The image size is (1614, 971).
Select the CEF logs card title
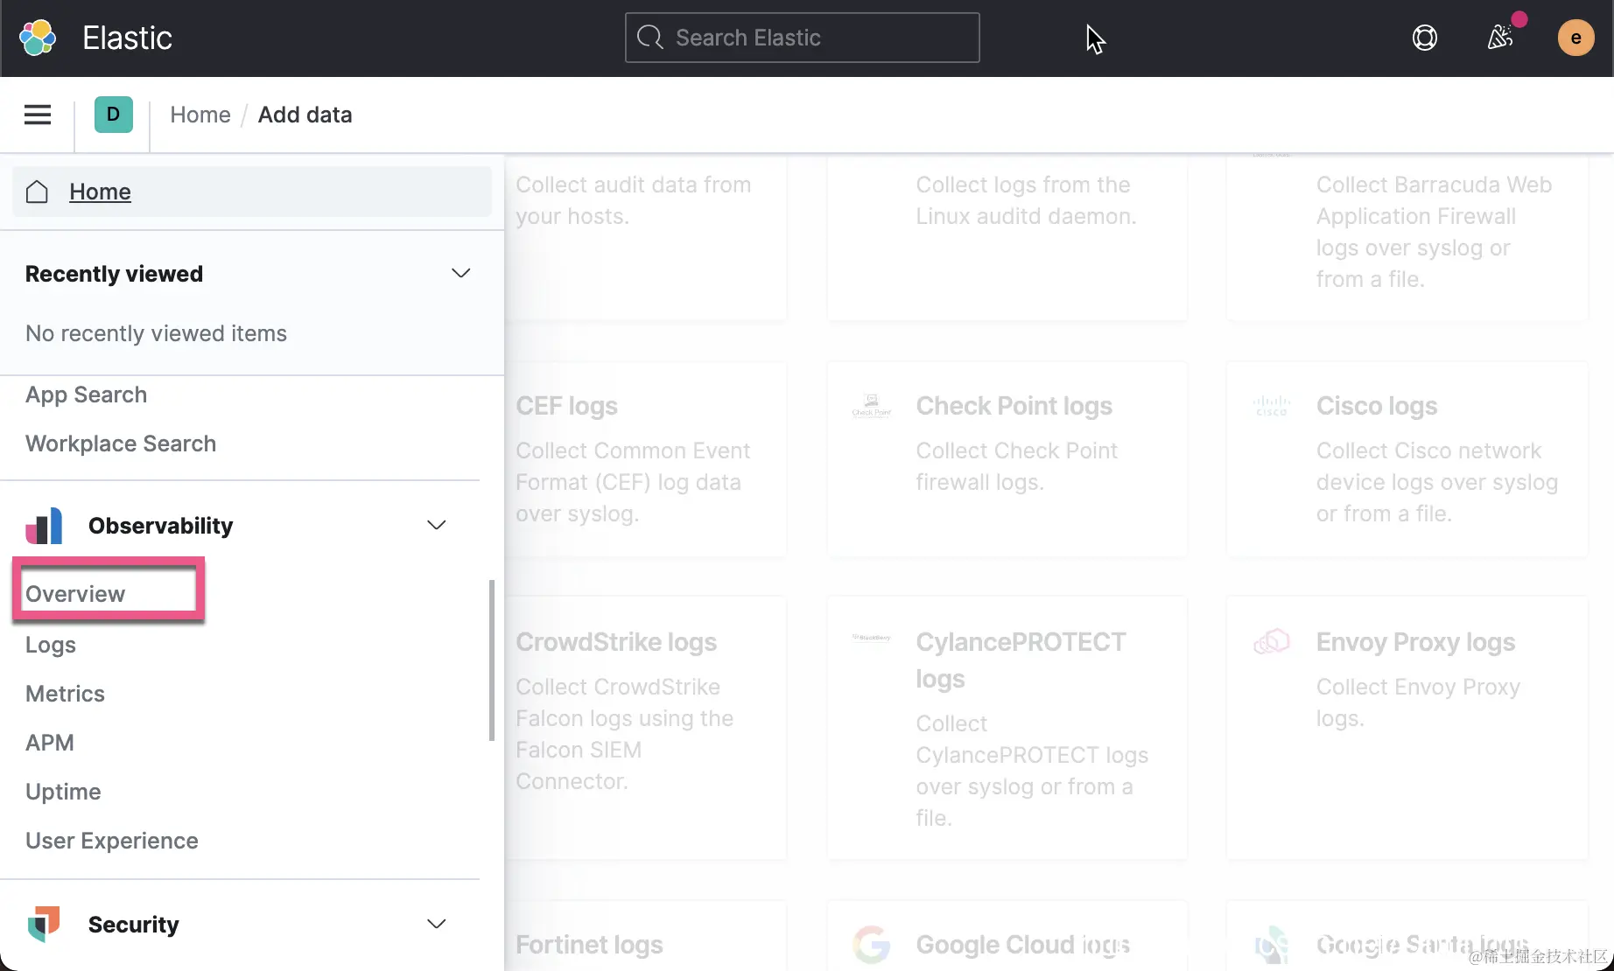[x=566, y=406]
